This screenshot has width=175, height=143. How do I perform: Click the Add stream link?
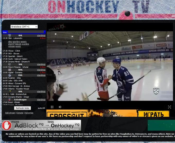click(10, 113)
